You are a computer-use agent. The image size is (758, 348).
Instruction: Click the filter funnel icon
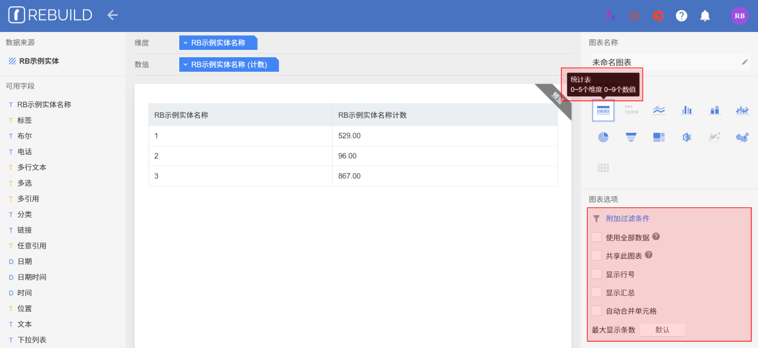click(x=596, y=219)
